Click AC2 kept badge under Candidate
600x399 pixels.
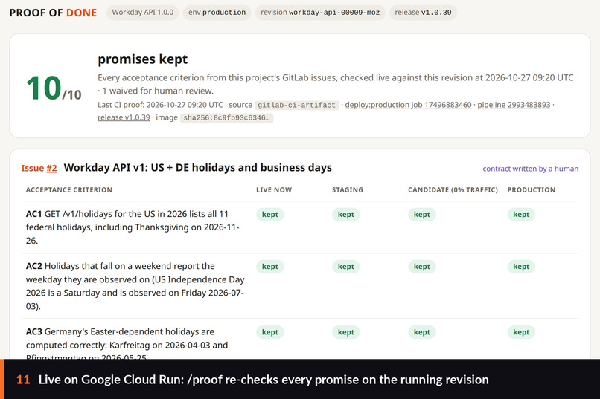coord(421,267)
